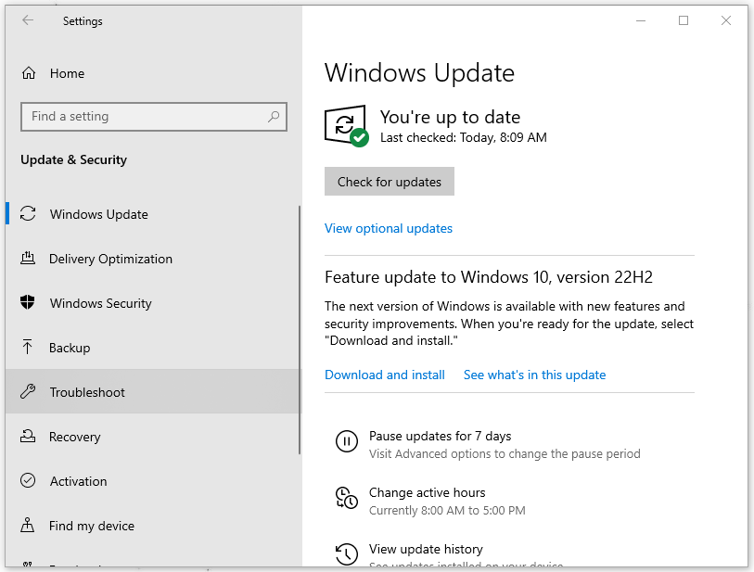This screenshot has height=572, width=754.
Task: Click the Backup upload arrow icon
Action: click(x=28, y=348)
